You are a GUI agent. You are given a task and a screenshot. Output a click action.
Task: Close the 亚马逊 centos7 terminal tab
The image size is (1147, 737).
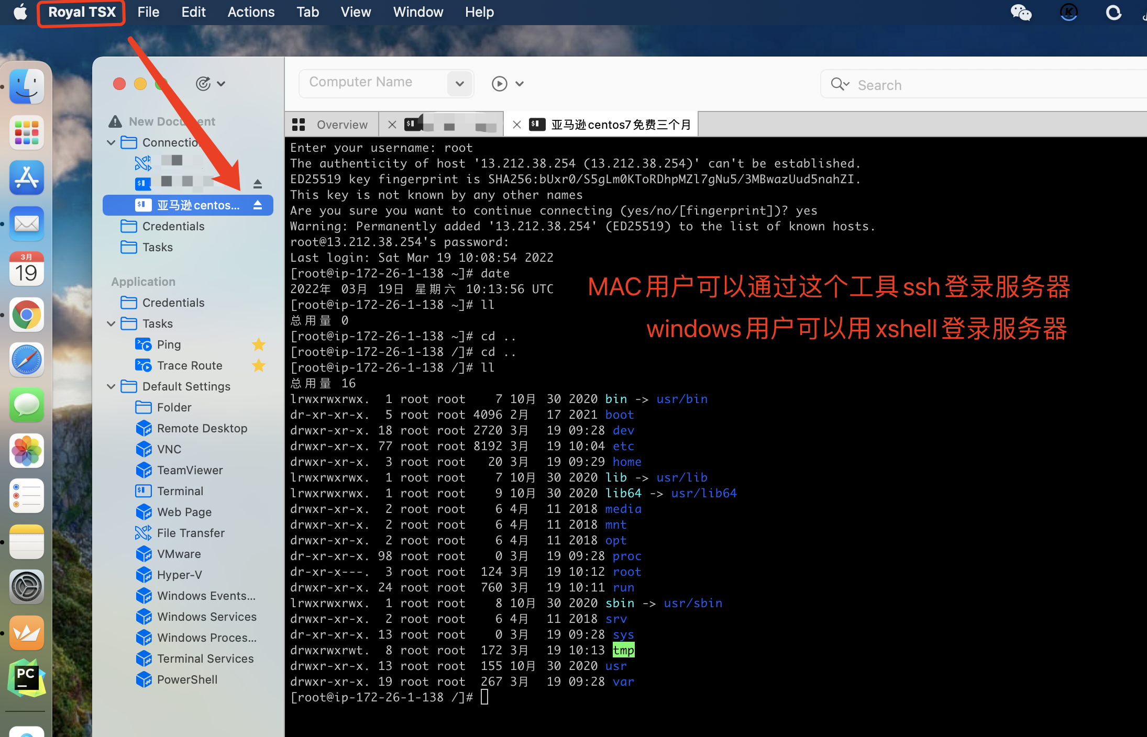(516, 125)
